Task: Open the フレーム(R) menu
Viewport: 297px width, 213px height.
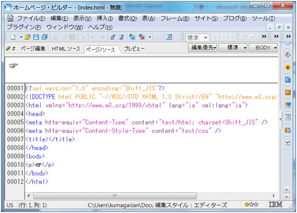Action: [175, 19]
